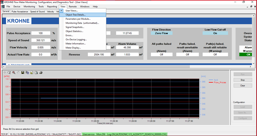Choose Parameters per Module menu entry
Viewport: 257px width, 136px height.
83,19
